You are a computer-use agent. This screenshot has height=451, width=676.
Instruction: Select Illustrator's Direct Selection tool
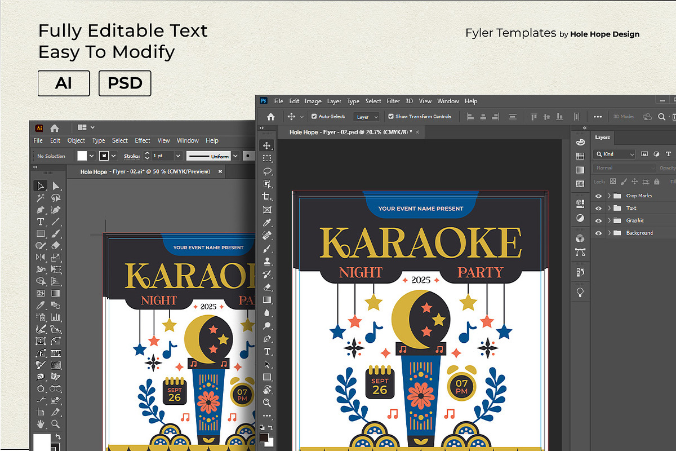(x=56, y=186)
